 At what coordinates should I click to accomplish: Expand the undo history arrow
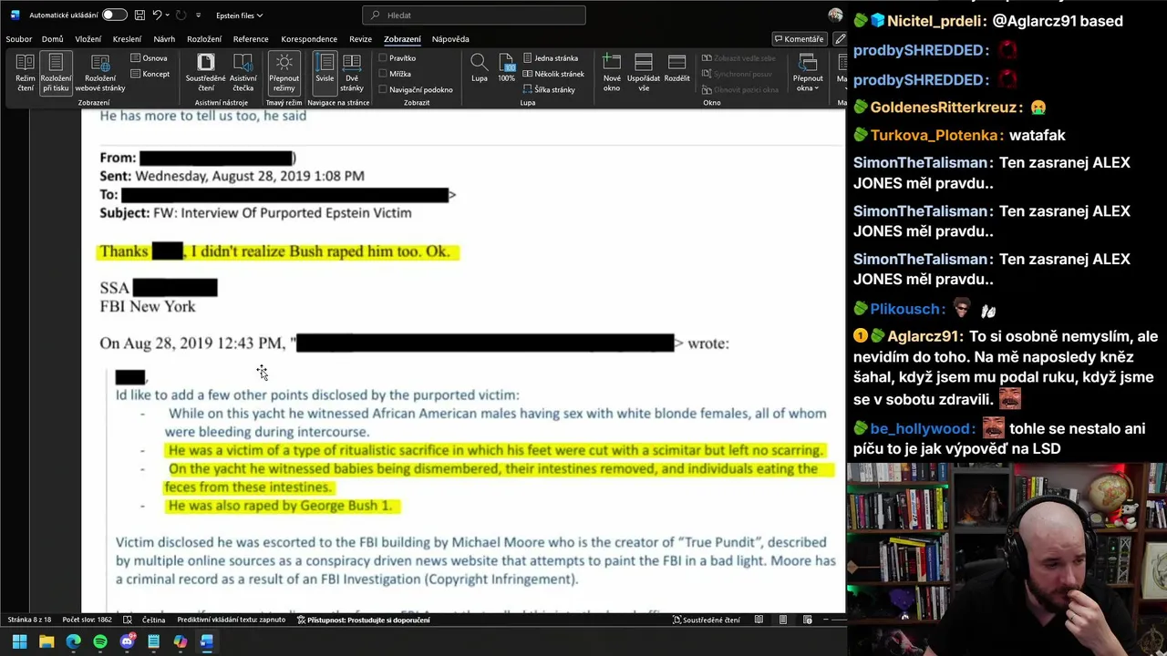point(168,15)
